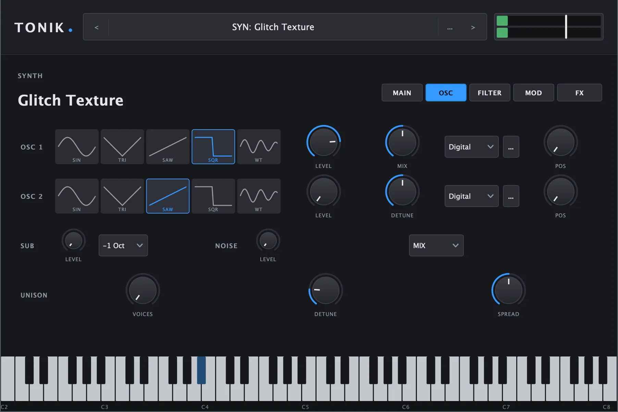Open preset options ellipsis in header
This screenshot has width=618, height=412.
click(450, 27)
